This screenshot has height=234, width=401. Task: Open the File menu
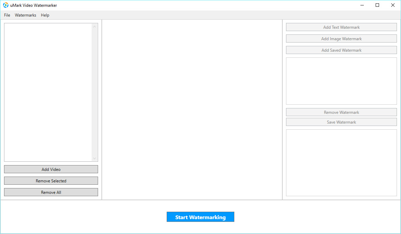click(7, 15)
